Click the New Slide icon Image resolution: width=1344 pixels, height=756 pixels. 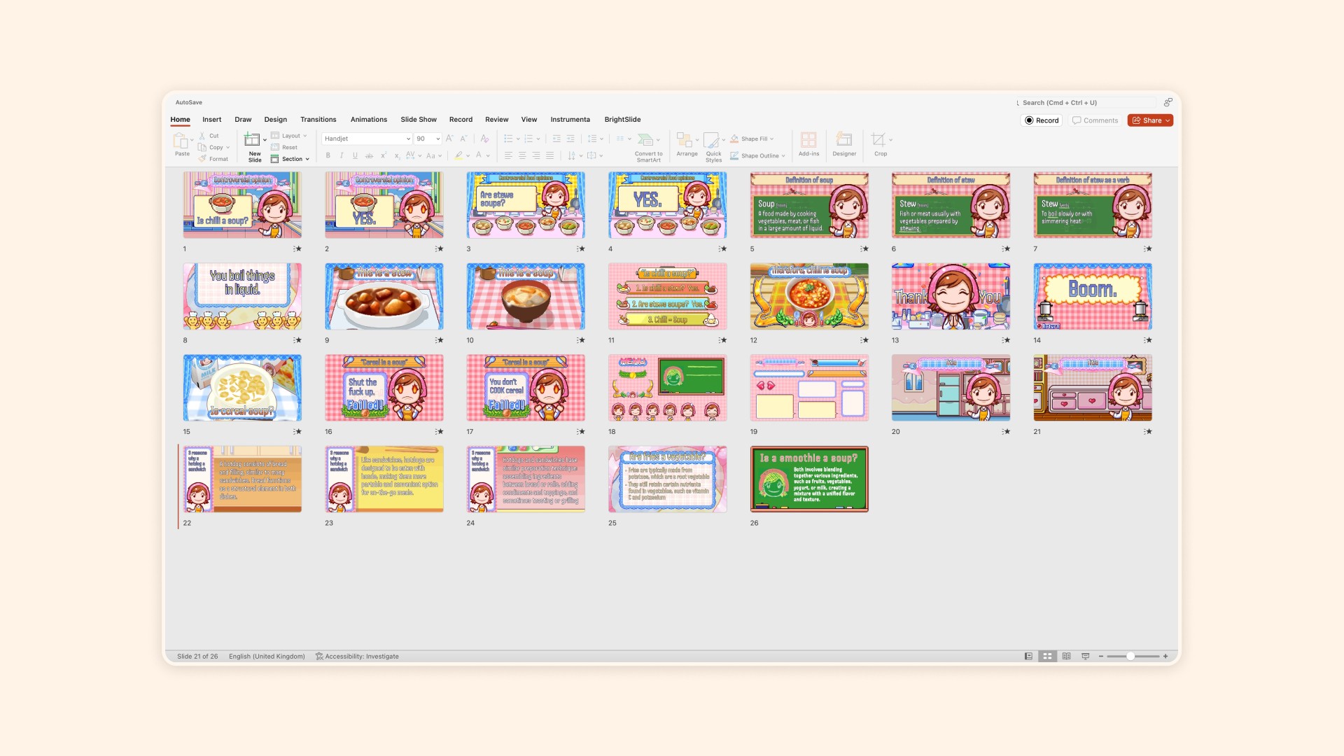252,140
